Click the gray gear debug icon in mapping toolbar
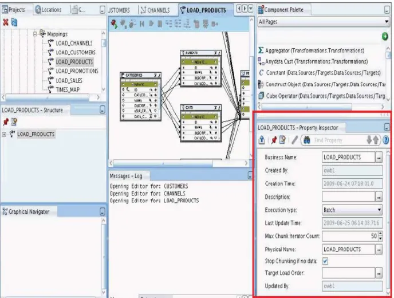The width and height of the screenshot is (394, 298). click(x=123, y=24)
